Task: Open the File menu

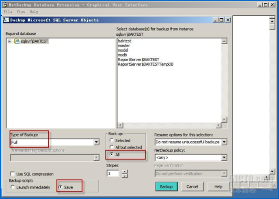Action: pyautogui.click(x=8, y=12)
